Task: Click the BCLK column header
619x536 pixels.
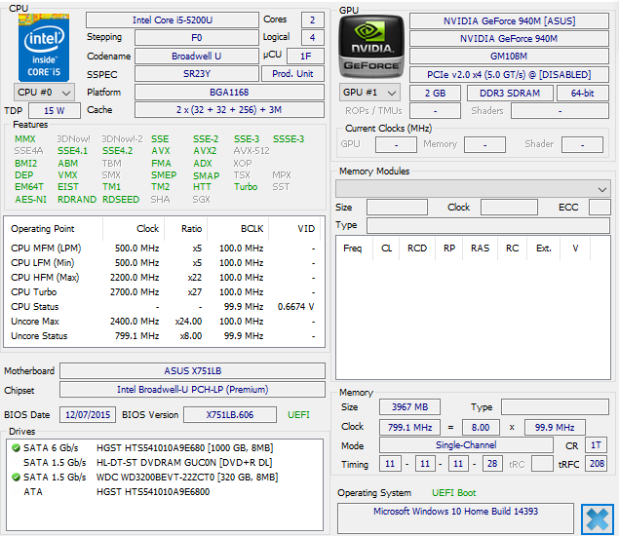Action: pyautogui.click(x=238, y=229)
